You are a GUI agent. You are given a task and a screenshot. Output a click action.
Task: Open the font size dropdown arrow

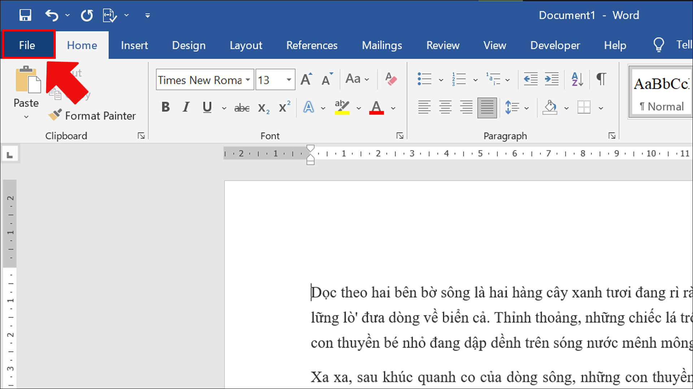point(289,80)
